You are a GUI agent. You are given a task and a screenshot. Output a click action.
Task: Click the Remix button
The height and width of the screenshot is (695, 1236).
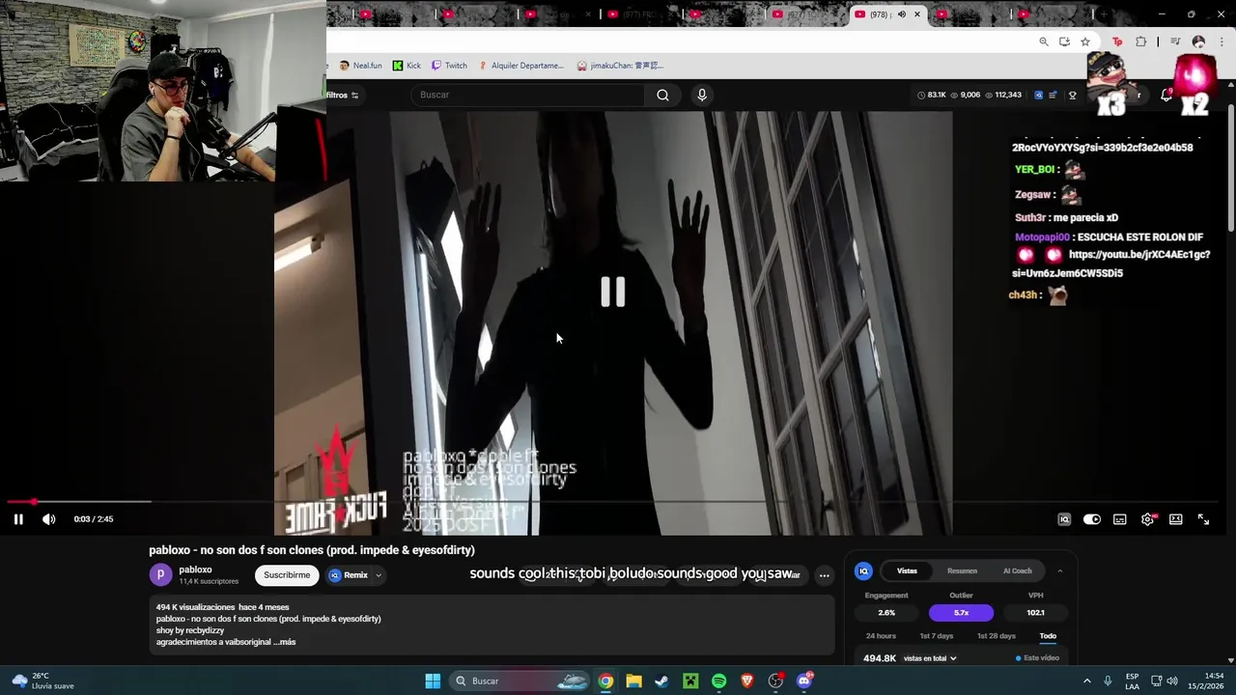pyautogui.click(x=349, y=575)
